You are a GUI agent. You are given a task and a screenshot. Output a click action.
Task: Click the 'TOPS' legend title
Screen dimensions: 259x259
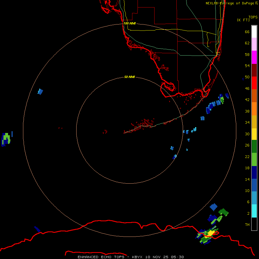point(253,17)
